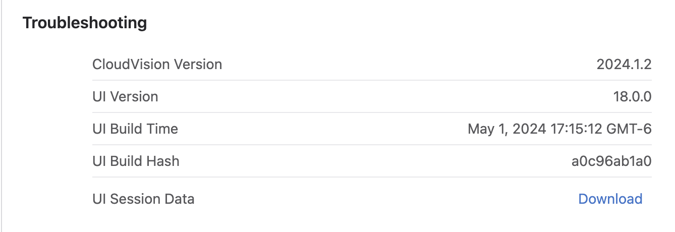The image size is (675, 232).
Task: Click the divider line below UI Build Hash
Action: coord(372,177)
